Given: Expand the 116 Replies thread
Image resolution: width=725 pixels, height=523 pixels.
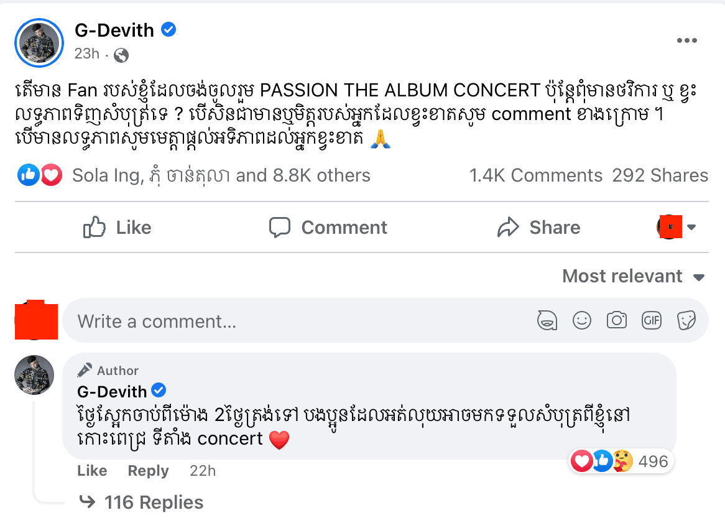Looking at the screenshot, I should tap(153, 502).
